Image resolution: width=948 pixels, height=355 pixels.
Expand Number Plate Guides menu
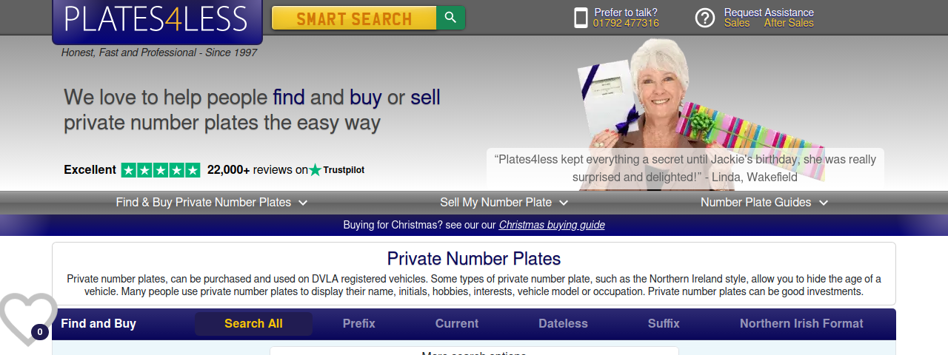point(764,203)
